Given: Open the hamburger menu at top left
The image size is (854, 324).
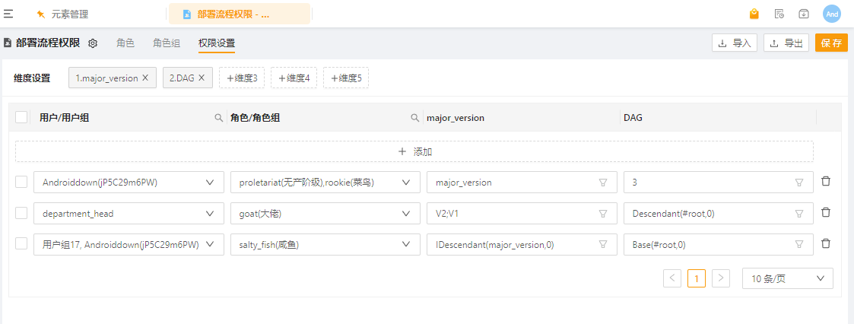Looking at the screenshot, I should [x=8, y=14].
